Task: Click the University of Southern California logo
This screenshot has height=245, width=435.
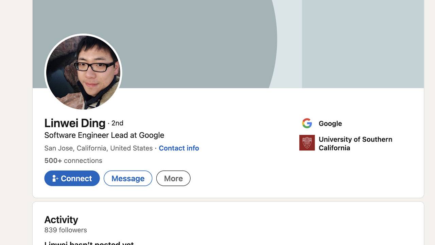Action: coord(307,143)
